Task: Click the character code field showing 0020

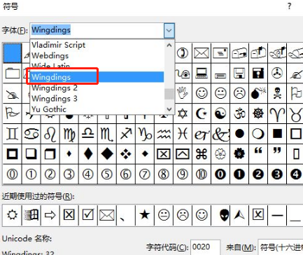Action: [205, 247]
